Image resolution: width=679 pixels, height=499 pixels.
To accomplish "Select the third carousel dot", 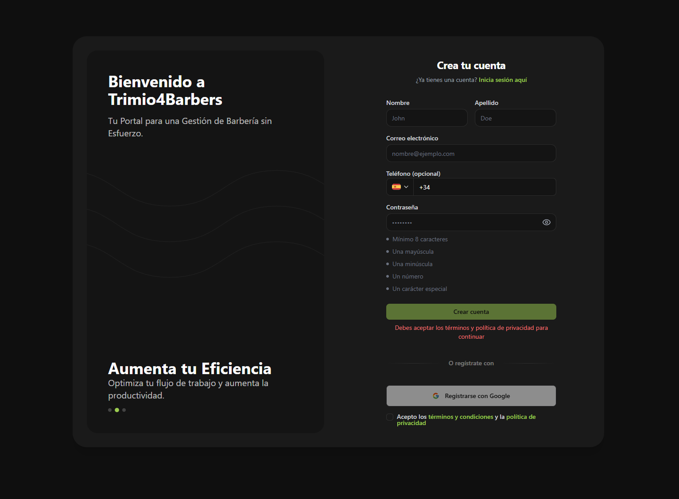I will (x=124, y=410).
